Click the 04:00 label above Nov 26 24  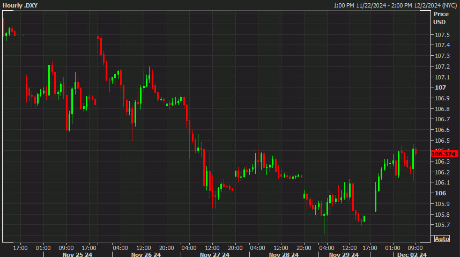[120, 248]
